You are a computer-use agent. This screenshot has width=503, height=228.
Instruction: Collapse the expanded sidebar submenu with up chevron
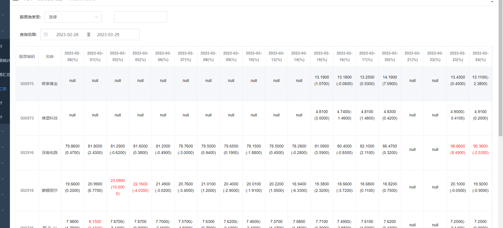(3, 31)
